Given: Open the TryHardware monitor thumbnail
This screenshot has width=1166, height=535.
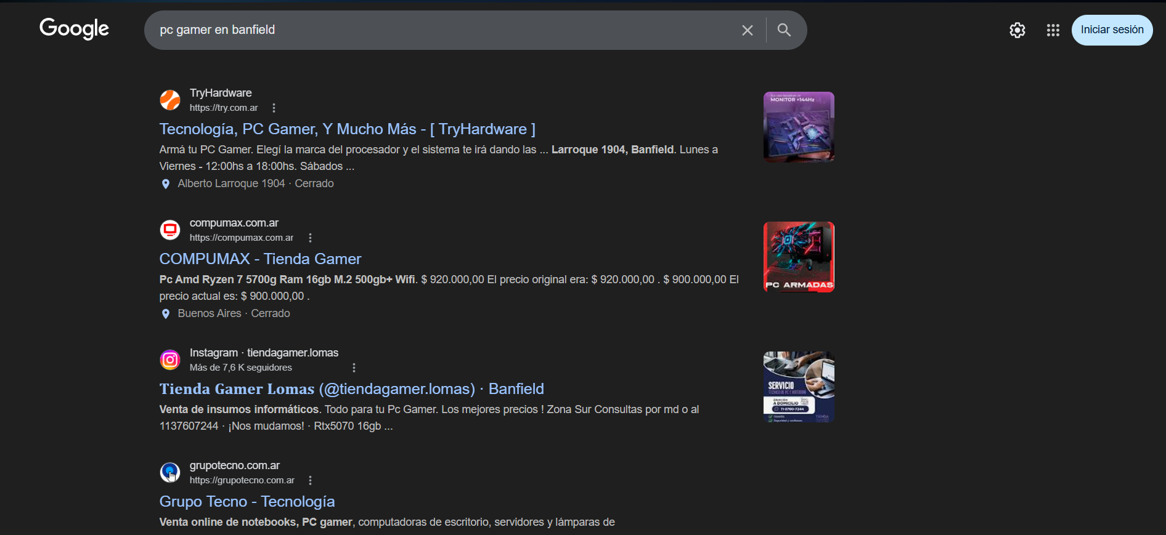Looking at the screenshot, I should point(798,127).
